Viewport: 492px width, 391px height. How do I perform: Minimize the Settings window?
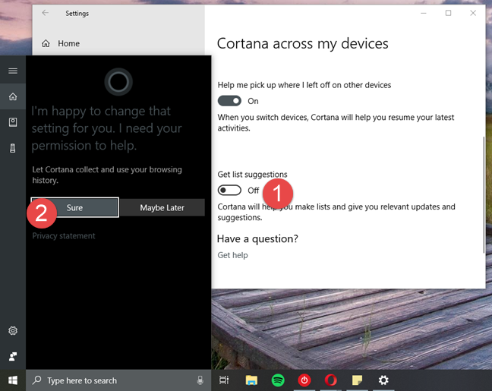[x=424, y=13]
